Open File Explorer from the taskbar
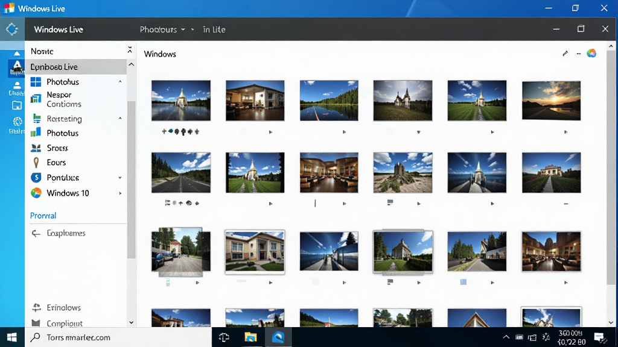This screenshot has height=347, width=618. pyautogui.click(x=250, y=337)
